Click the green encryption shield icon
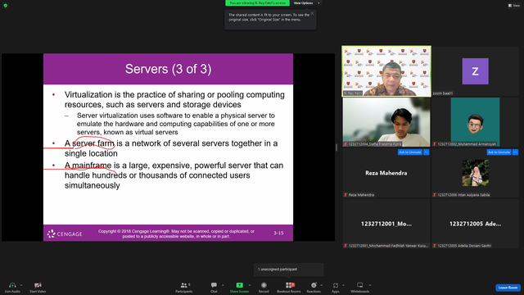The image size is (524, 295). click(x=6, y=6)
